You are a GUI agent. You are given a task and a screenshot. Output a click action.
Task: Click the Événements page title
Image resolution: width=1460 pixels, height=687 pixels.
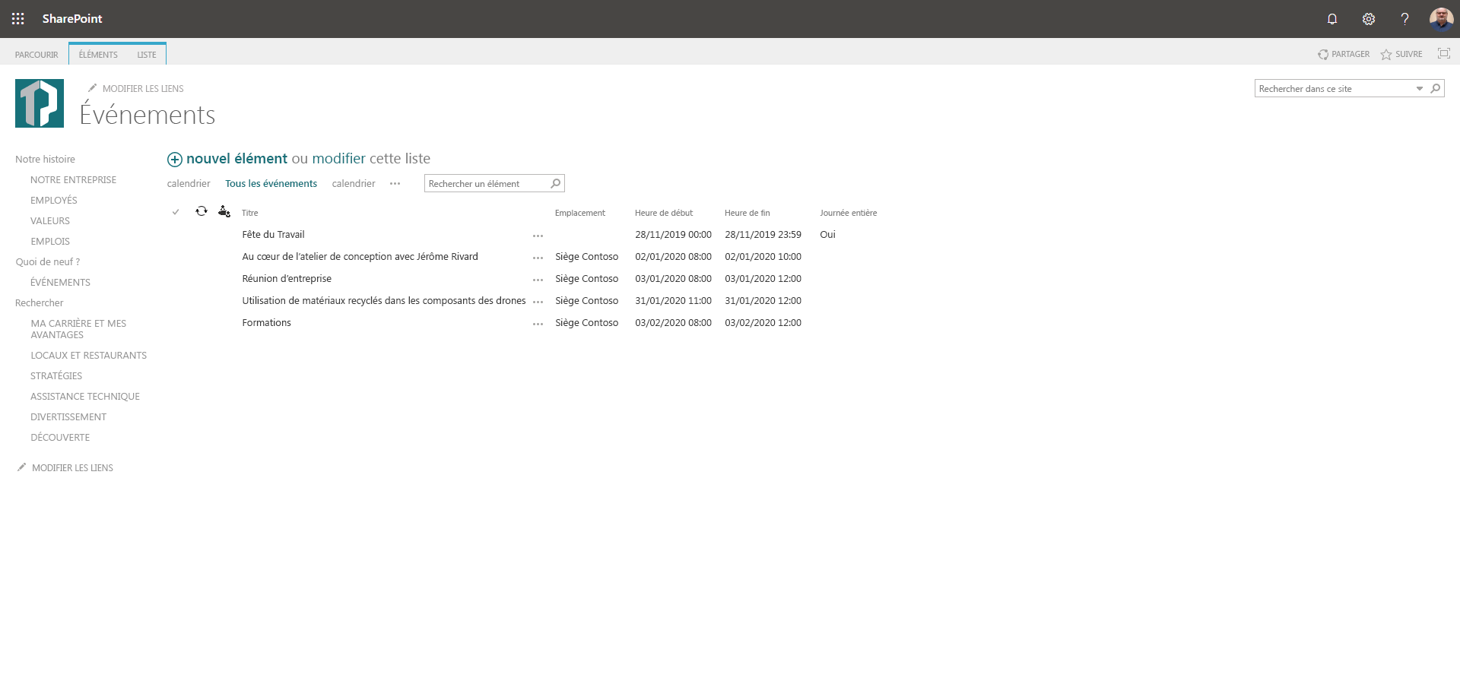click(x=148, y=115)
